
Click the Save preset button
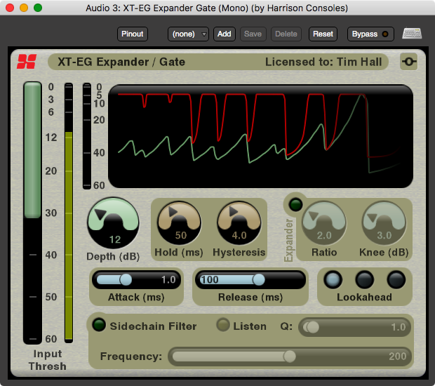[253, 34]
